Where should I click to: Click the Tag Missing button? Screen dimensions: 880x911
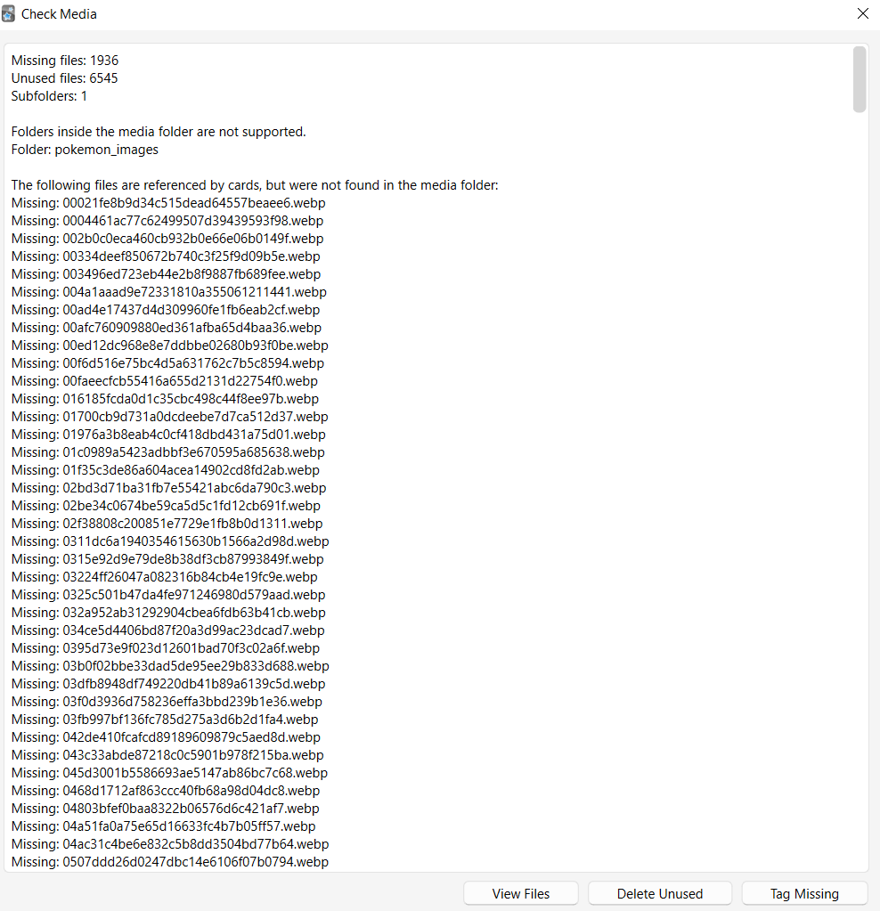804,893
